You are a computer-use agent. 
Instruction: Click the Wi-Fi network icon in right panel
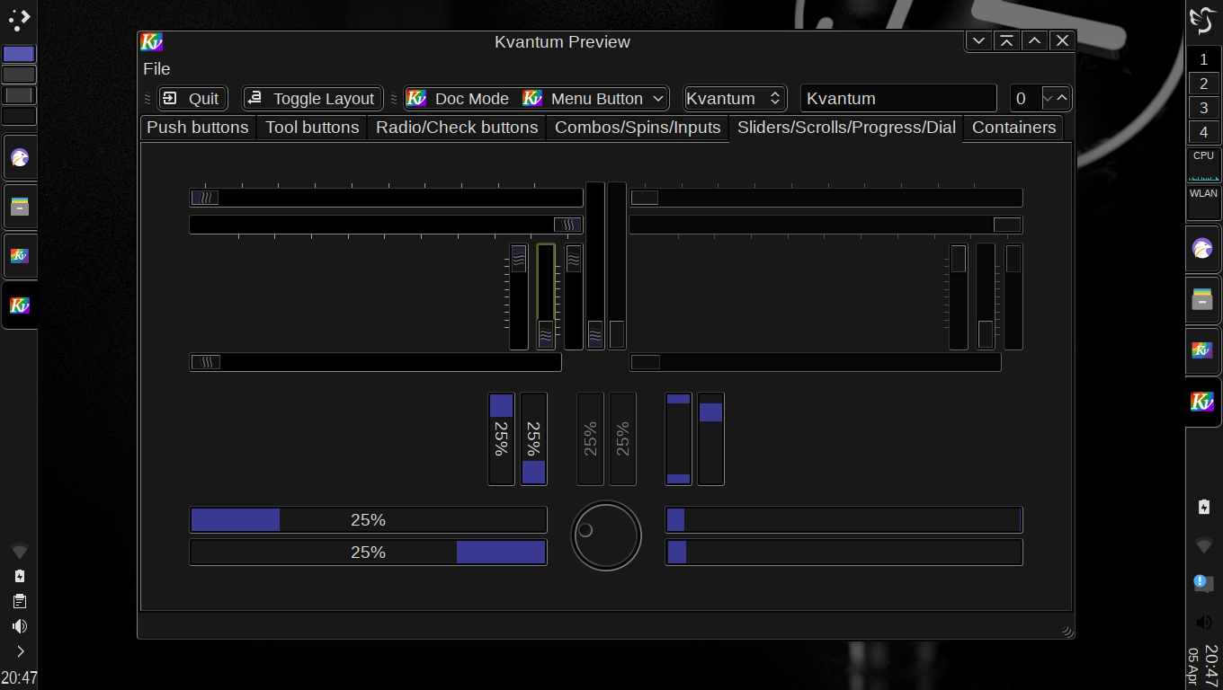click(1204, 545)
